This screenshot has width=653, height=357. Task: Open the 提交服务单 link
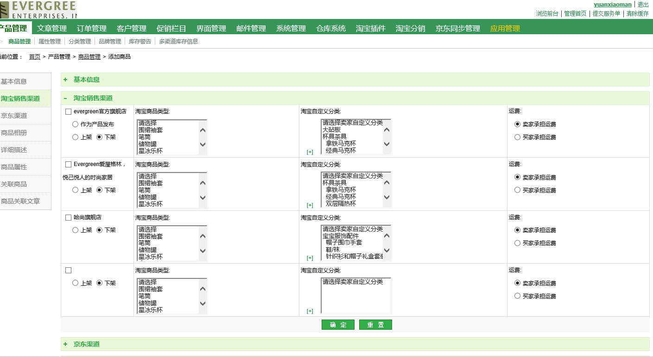coord(607,14)
